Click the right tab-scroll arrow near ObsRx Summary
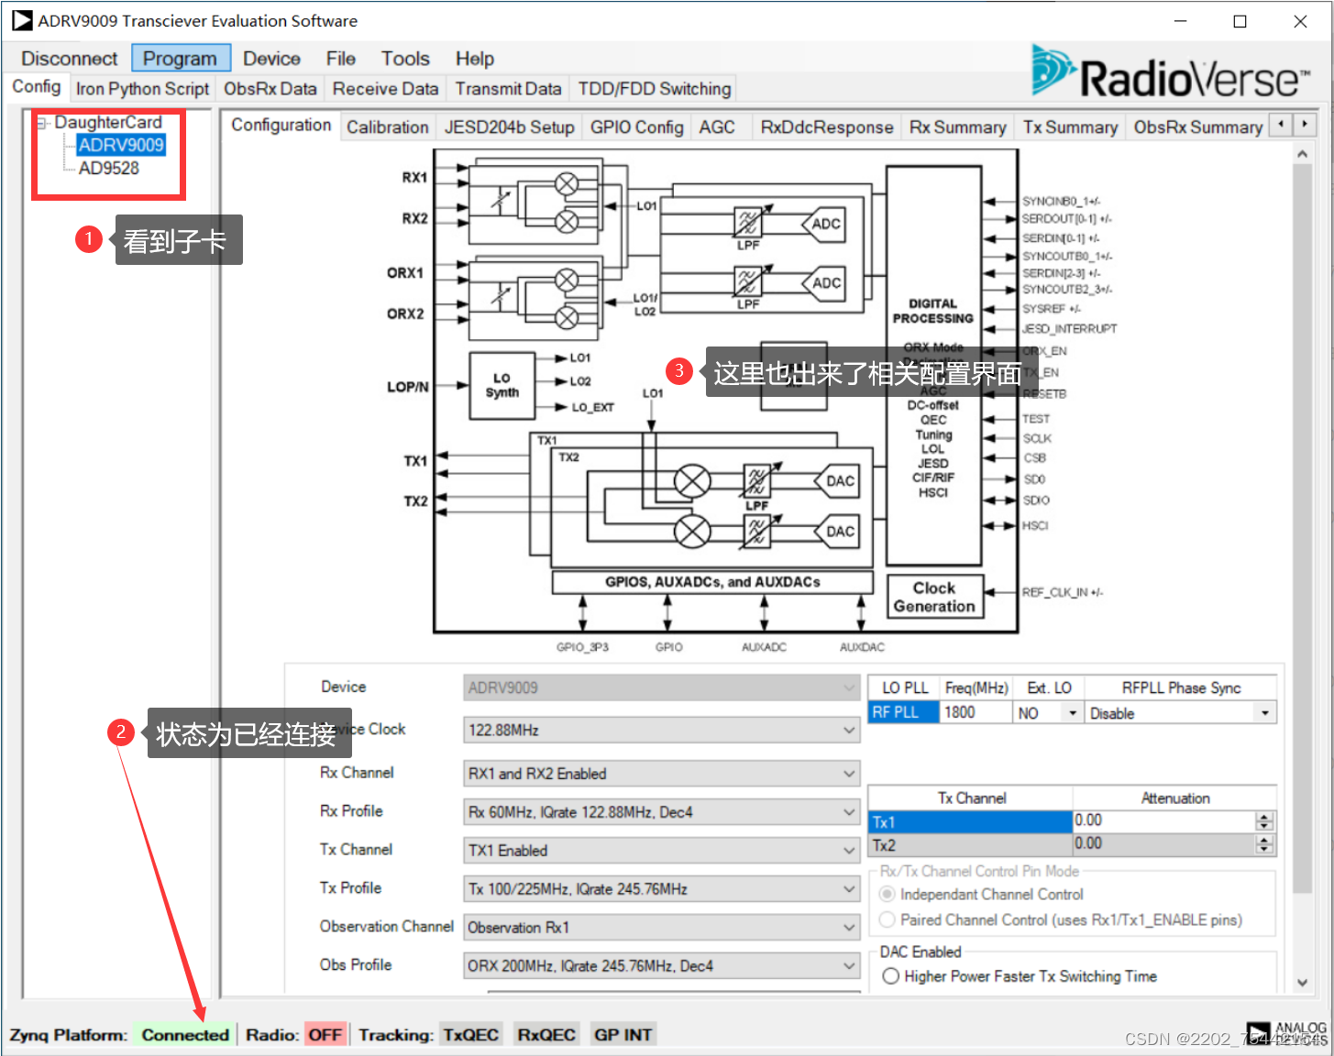The width and height of the screenshot is (1334, 1056). coord(1305,123)
